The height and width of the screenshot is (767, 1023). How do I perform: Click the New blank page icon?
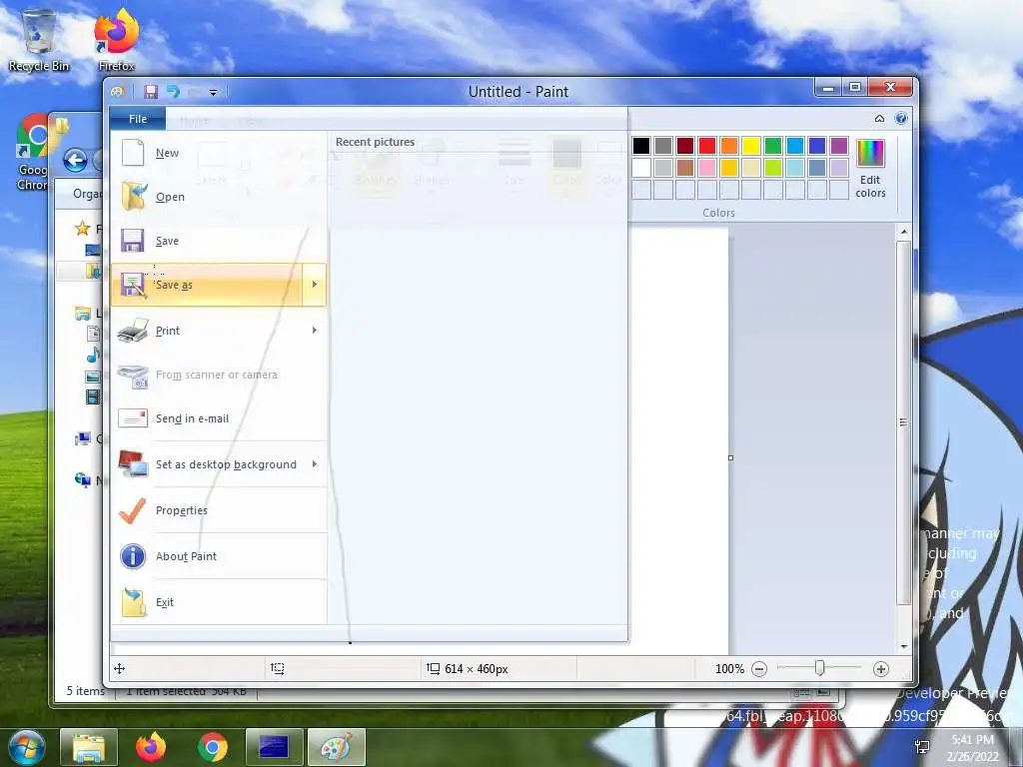click(x=133, y=153)
